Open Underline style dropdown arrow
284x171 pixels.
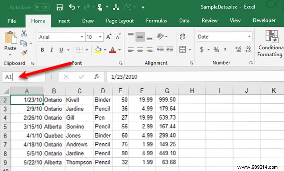pyautogui.click(x=68, y=50)
